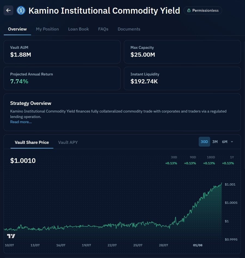
Task: Click Instant Liquidity value $192.74K
Action: tap(144, 81)
